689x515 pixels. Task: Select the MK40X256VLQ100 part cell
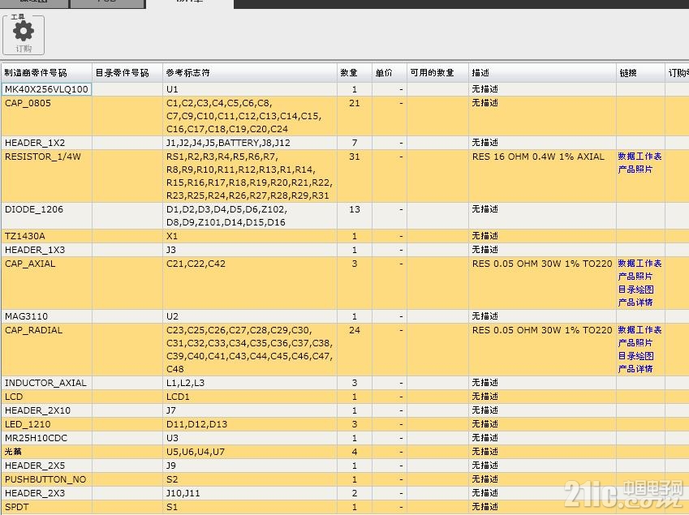coord(46,89)
